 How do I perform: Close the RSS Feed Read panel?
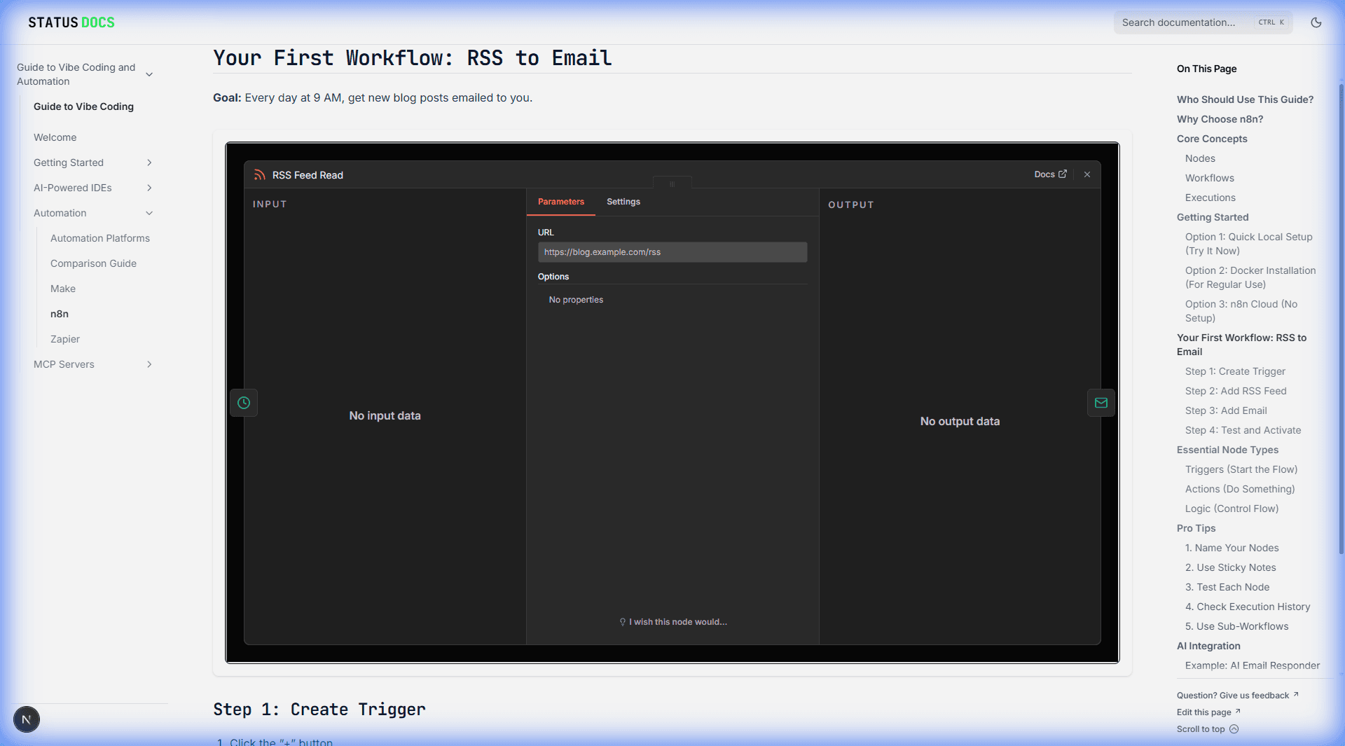1087,174
